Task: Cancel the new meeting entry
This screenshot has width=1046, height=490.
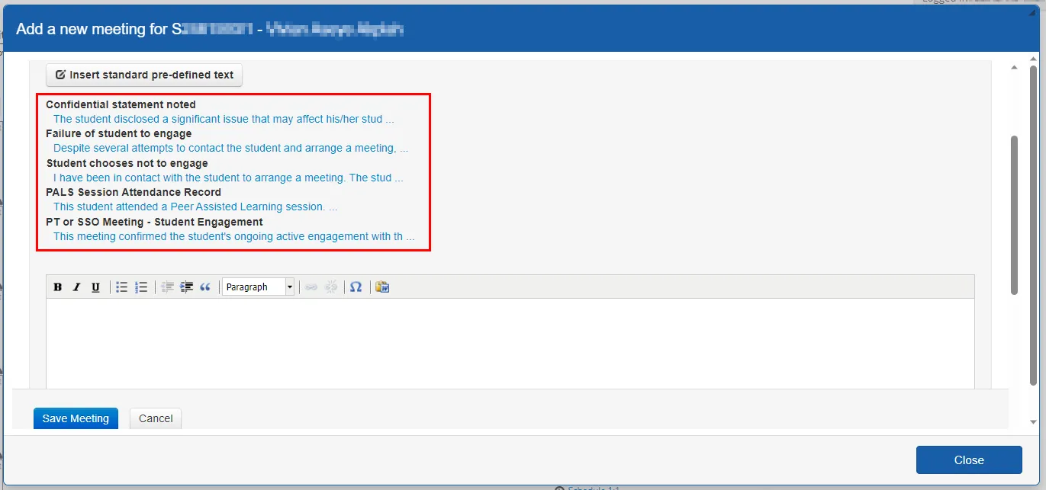Action: point(155,418)
